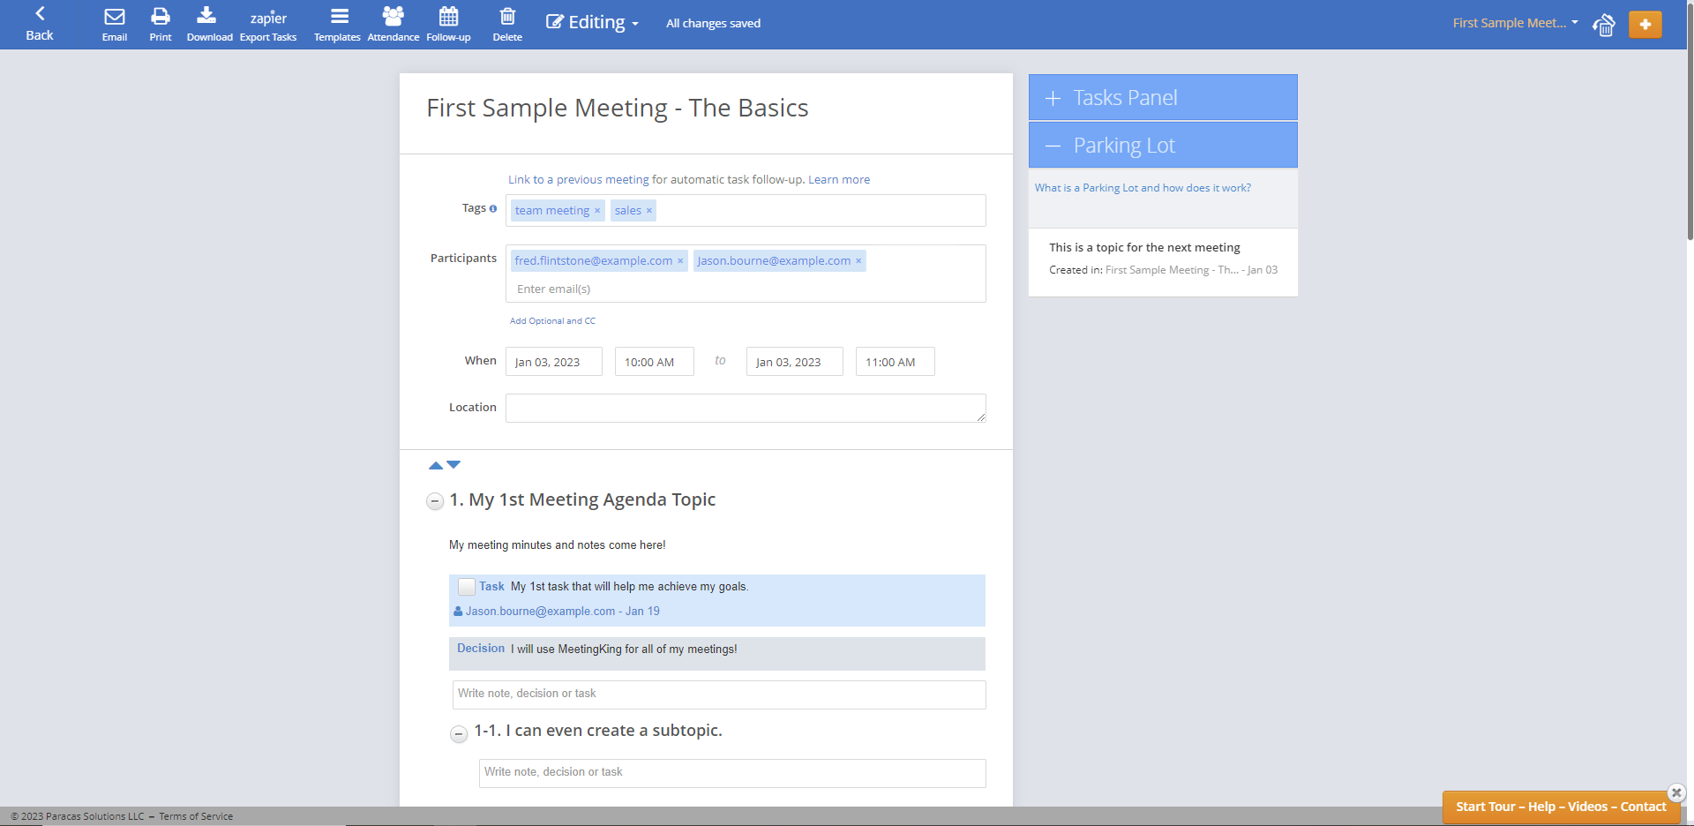Click What is a Parking Lot link
The width and height of the screenshot is (1694, 826).
point(1142,187)
